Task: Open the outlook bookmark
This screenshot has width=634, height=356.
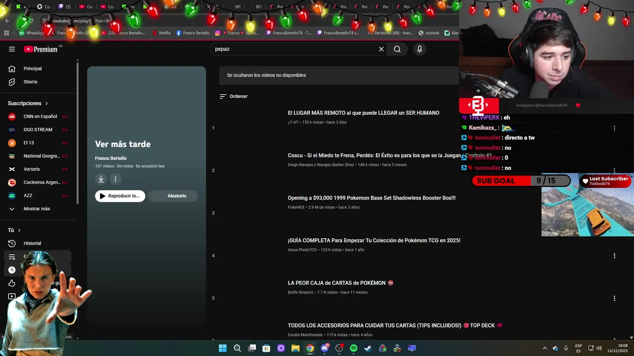Action: coord(429,33)
